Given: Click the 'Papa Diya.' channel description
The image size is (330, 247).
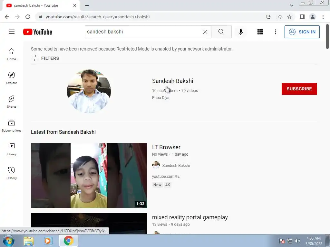Looking at the screenshot, I should click(x=161, y=98).
